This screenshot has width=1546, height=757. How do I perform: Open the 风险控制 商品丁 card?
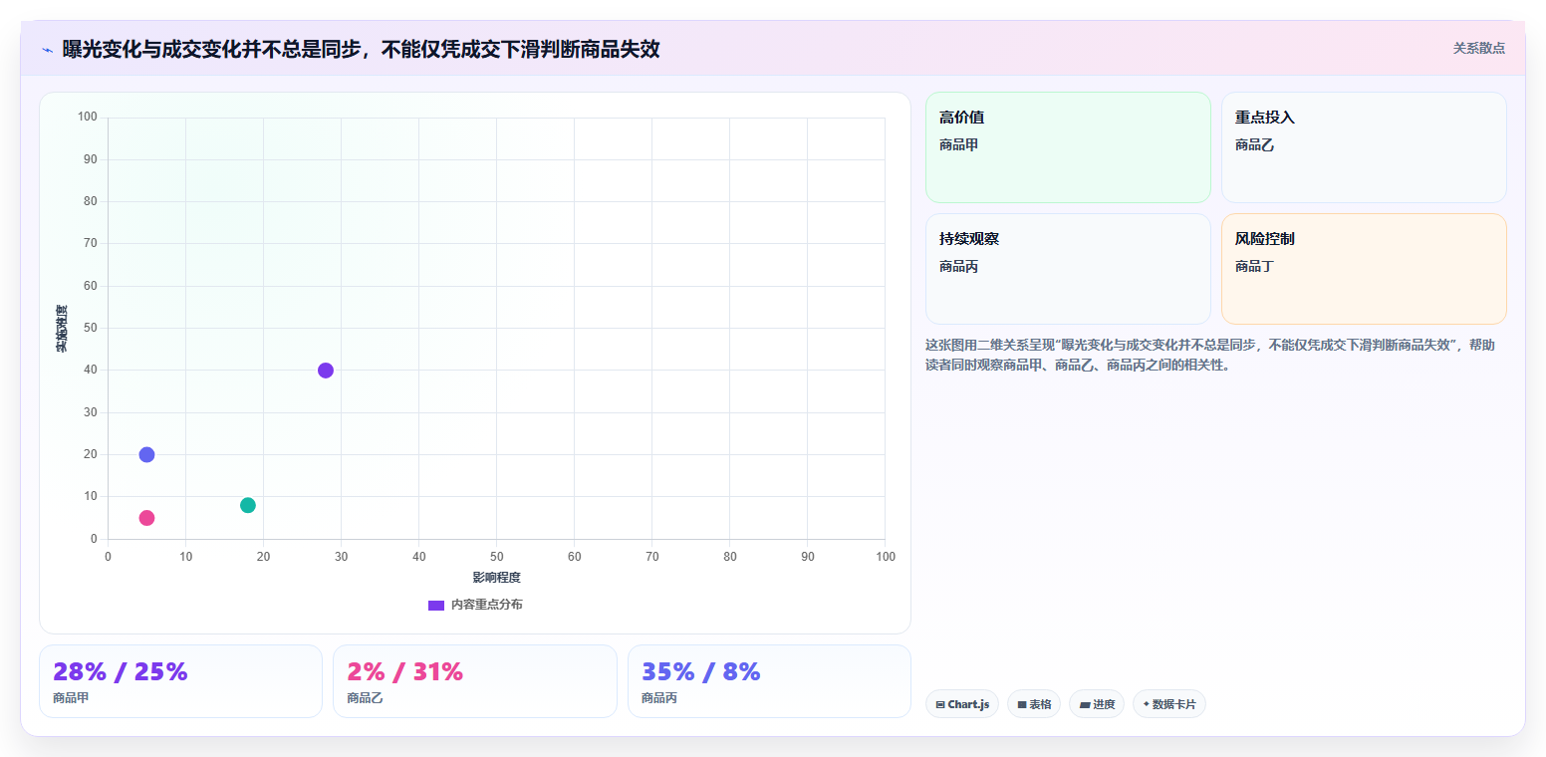point(1364,269)
